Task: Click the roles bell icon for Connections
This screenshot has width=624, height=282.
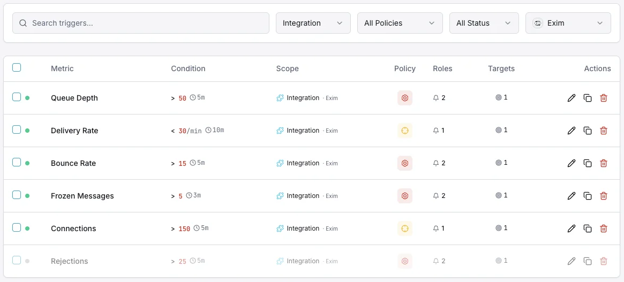Action: pyautogui.click(x=436, y=228)
